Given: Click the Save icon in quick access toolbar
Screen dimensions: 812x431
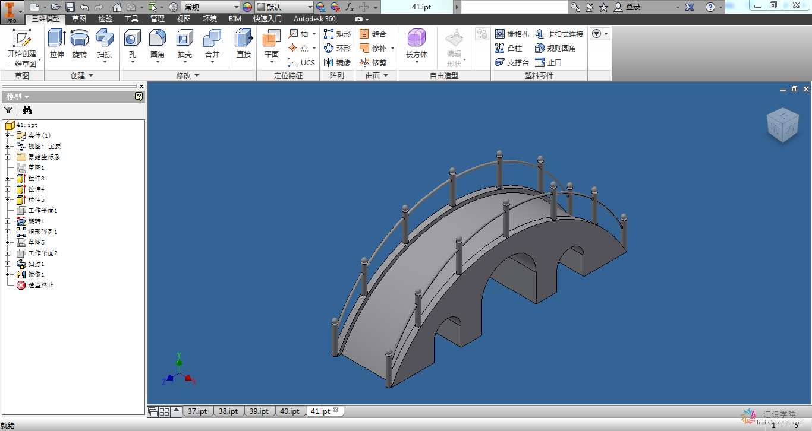Looking at the screenshot, I should [70, 7].
